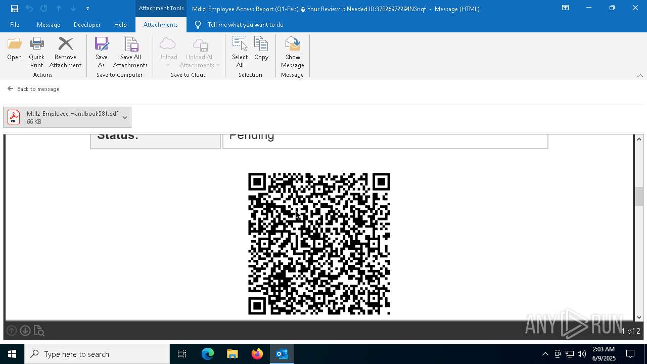Collapse the ribbon with the chevron
647x364 pixels.
(x=640, y=75)
